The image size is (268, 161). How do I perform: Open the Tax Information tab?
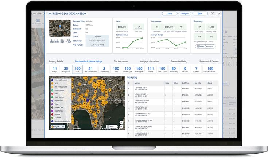click(121, 61)
